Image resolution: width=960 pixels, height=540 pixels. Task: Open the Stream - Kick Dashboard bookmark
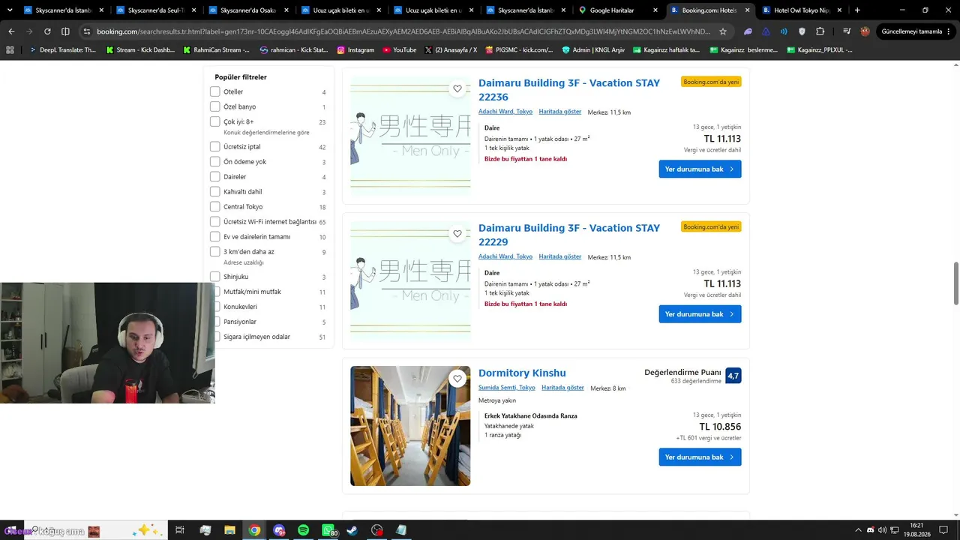pos(140,49)
